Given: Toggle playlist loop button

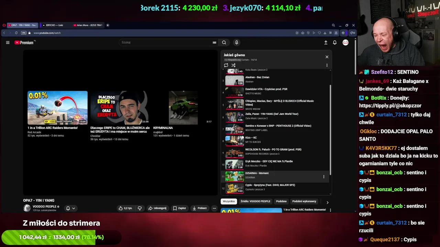Looking at the screenshot, I should tap(226, 65).
